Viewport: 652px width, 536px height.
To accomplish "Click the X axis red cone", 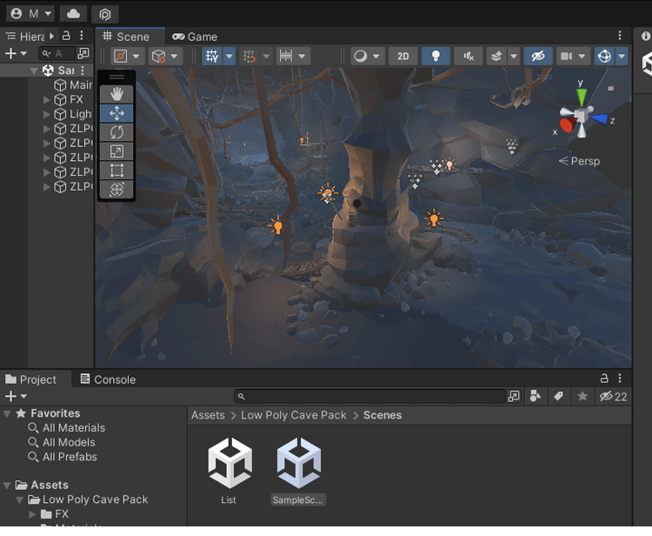I will [x=567, y=124].
